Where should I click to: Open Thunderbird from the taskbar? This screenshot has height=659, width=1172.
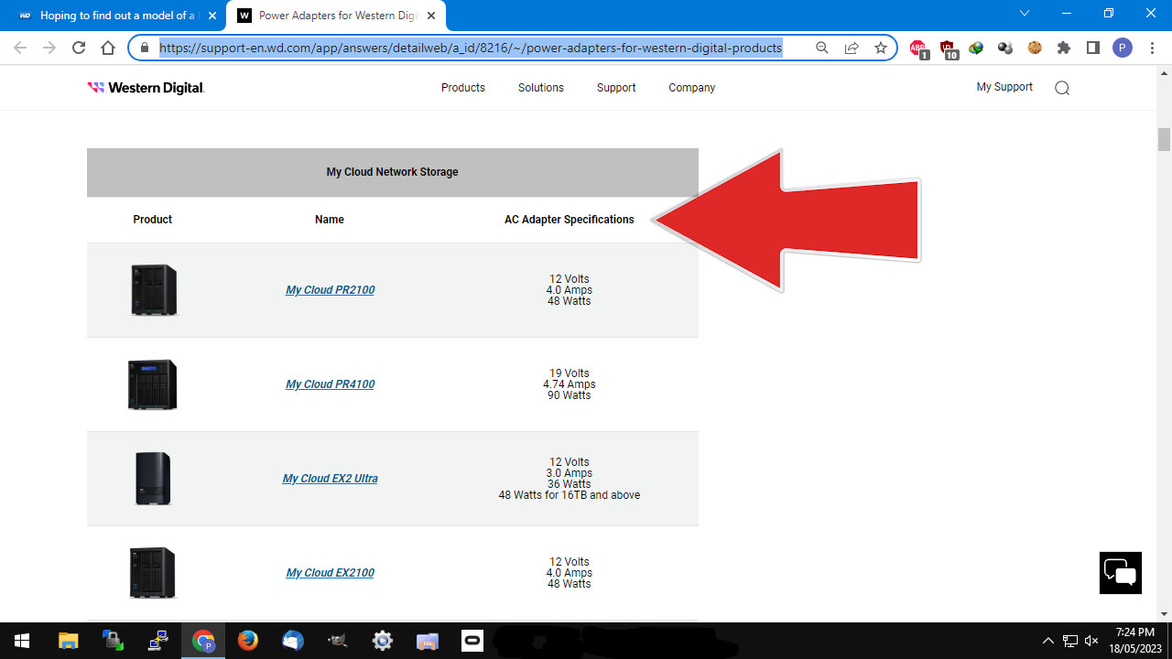[x=293, y=641]
